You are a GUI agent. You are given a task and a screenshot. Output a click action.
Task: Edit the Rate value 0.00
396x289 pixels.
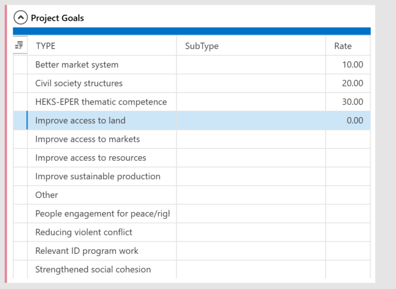(x=348, y=121)
